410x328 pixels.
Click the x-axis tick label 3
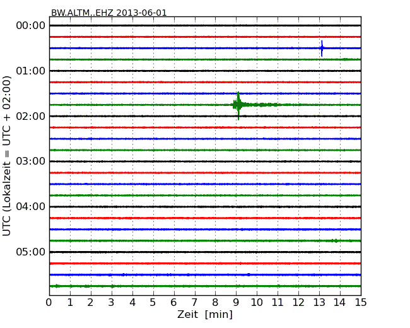click(x=112, y=303)
